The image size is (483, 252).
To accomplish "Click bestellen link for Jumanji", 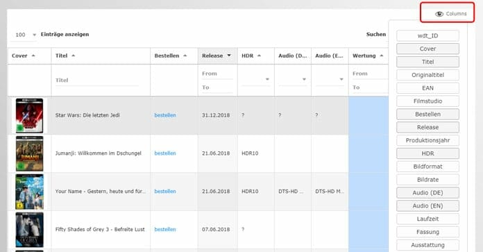I will pos(165,153).
